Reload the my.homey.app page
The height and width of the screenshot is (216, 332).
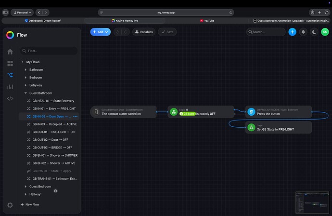click(x=230, y=13)
